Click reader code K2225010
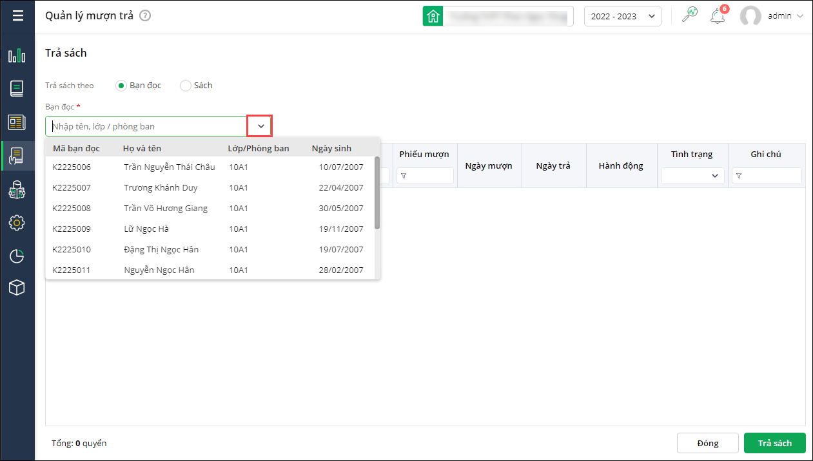Viewport: 813px width, 461px height. pos(72,250)
